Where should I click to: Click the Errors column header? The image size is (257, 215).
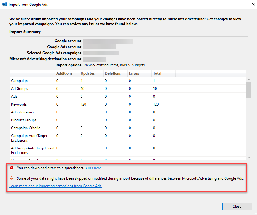click(x=134, y=73)
